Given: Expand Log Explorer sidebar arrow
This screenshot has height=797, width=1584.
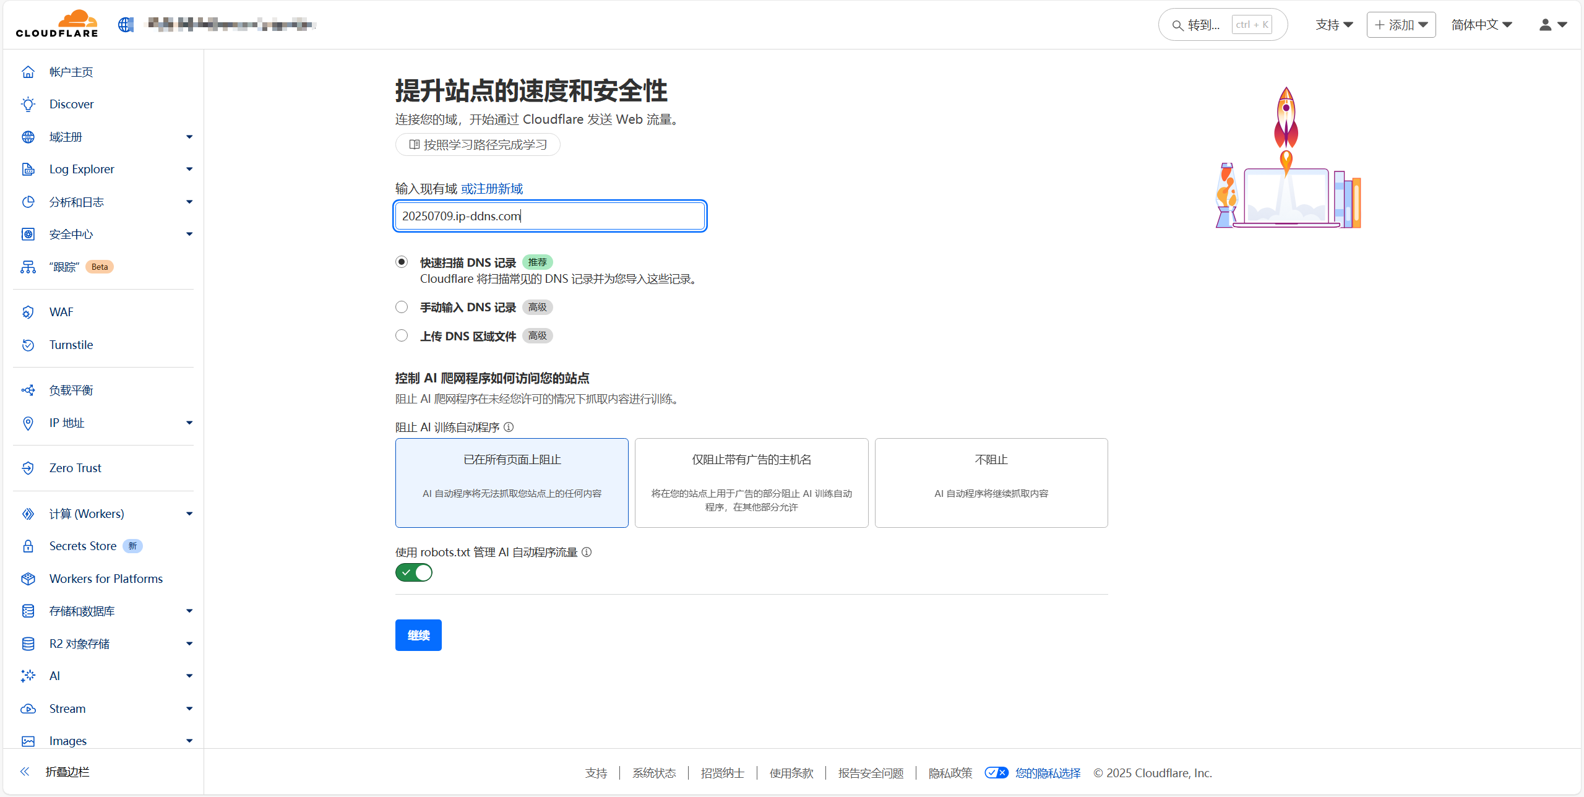Looking at the screenshot, I should [189, 169].
